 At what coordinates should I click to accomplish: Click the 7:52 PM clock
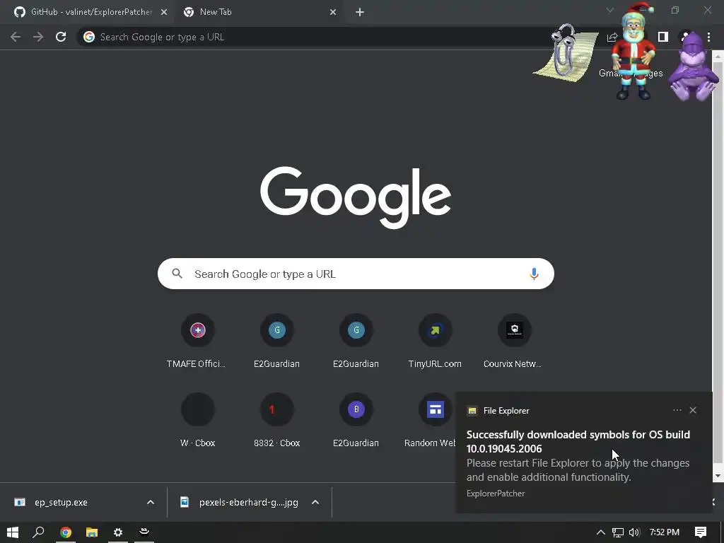coord(665,532)
